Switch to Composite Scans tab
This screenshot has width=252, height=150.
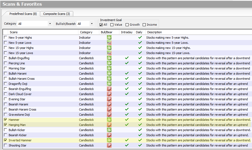[x=56, y=14]
